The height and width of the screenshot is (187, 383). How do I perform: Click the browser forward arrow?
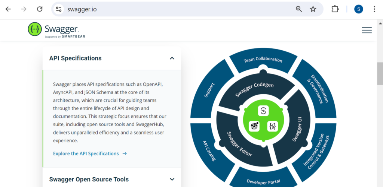[24, 9]
